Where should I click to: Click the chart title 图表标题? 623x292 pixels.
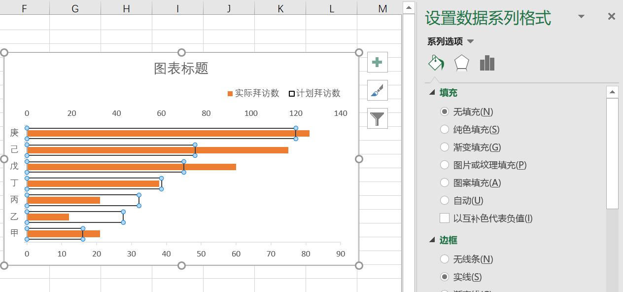point(181,69)
